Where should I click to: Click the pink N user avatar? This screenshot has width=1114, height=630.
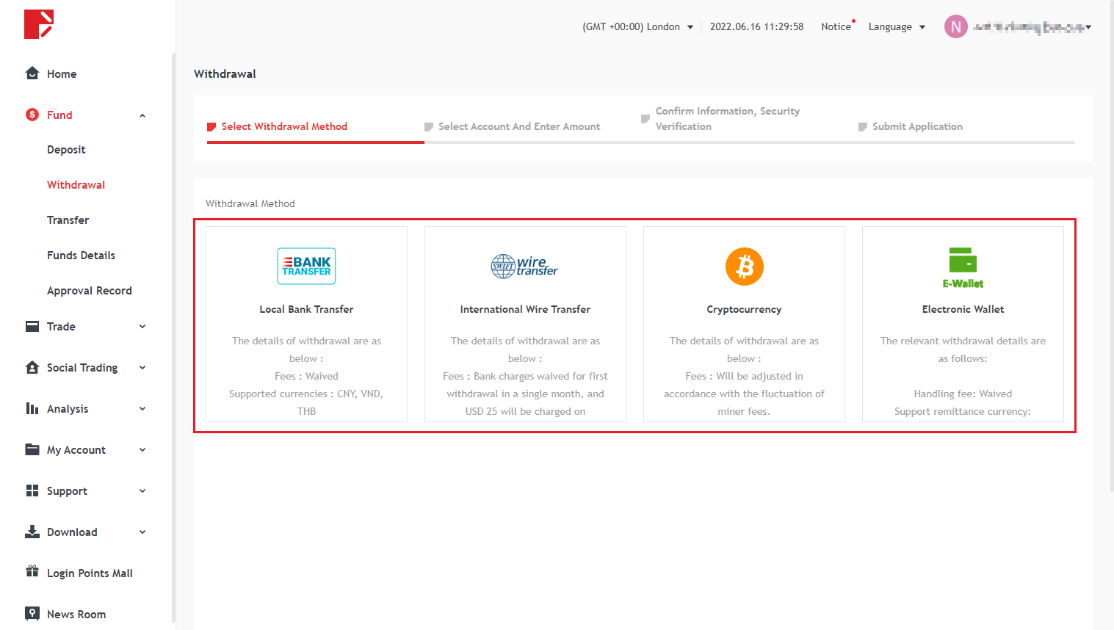tap(955, 27)
